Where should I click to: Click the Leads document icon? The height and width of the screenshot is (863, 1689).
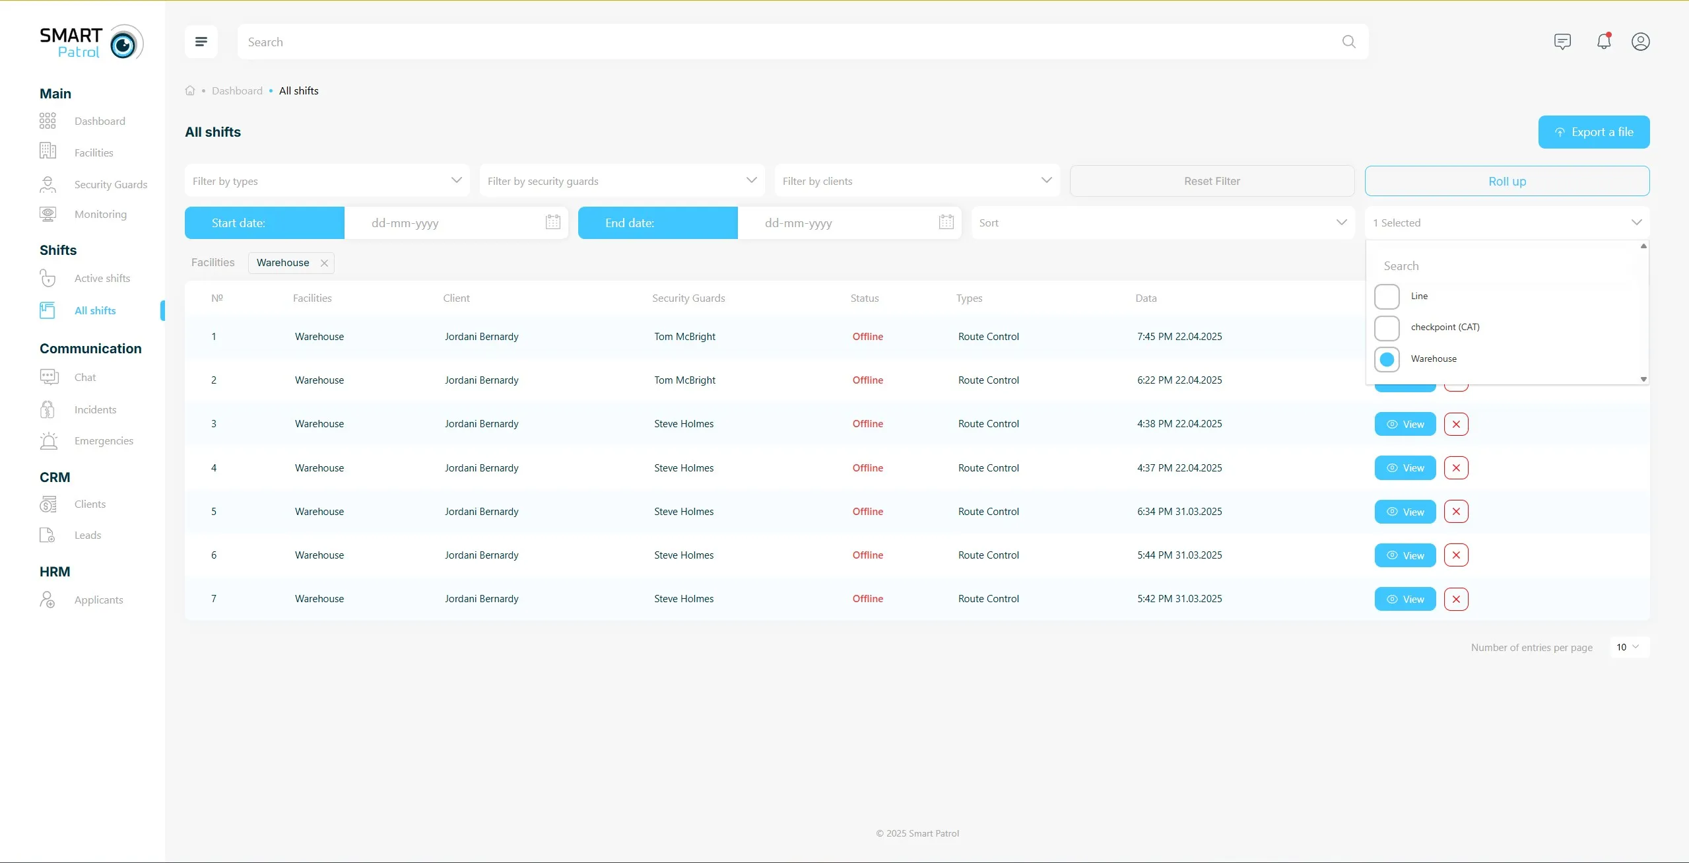48,535
